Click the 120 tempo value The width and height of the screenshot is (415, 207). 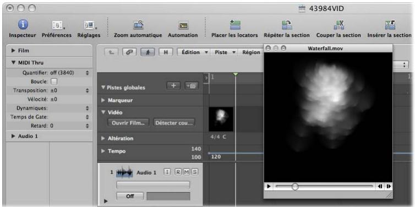point(216,157)
